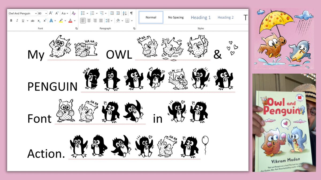Shrink font size with decrease button
Screen dimensions: 321x180
[57, 13]
